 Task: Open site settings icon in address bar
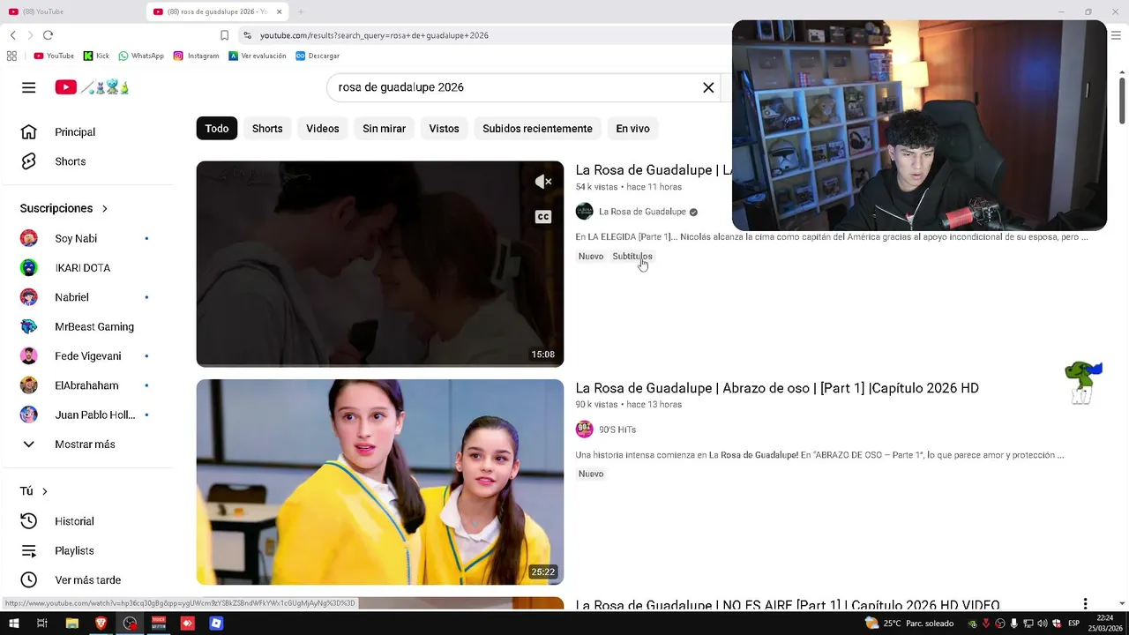(x=247, y=35)
